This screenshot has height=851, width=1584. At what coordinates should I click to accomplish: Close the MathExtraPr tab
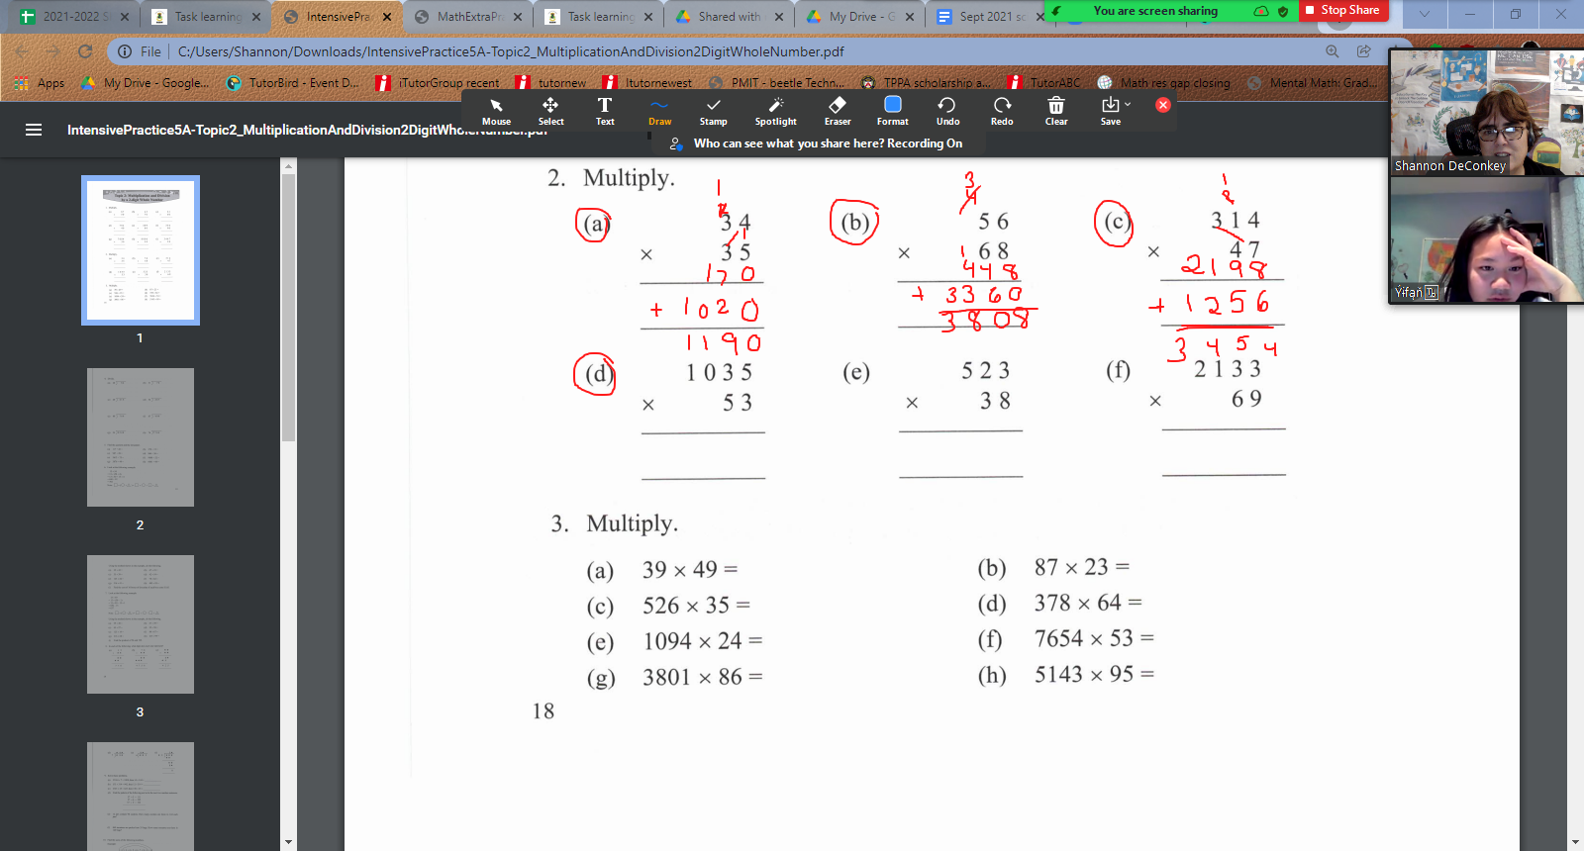518,17
